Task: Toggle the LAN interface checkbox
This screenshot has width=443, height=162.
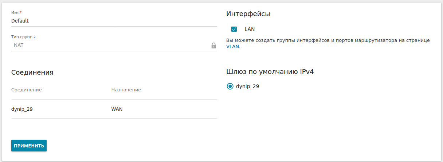Action: (x=234, y=29)
